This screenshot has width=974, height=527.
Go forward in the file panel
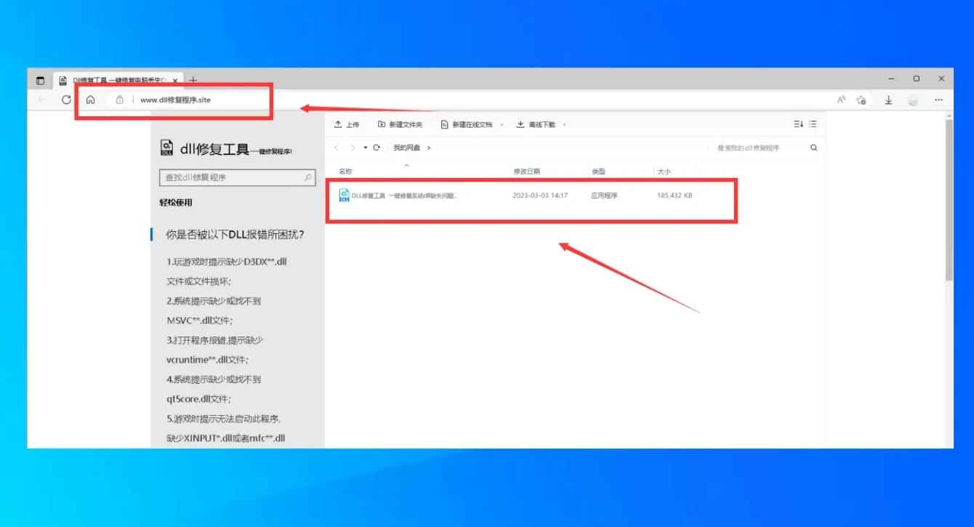pyautogui.click(x=353, y=148)
